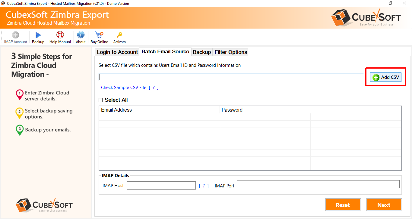Image resolution: width=412 pixels, height=219 pixels.
Task: Select the Batch Email Source tab
Action: [165, 51]
